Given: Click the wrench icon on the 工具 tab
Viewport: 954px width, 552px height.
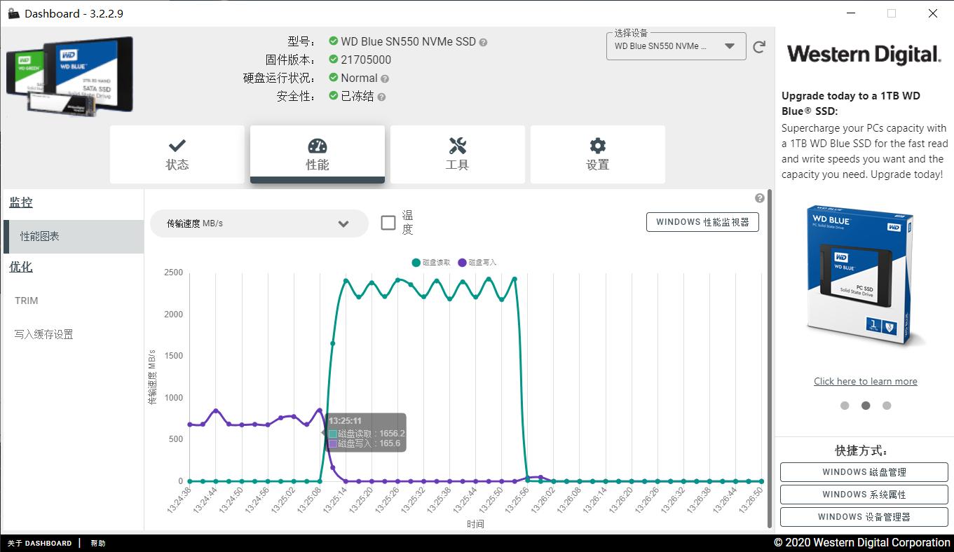Looking at the screenshot, I should point(457,145).
